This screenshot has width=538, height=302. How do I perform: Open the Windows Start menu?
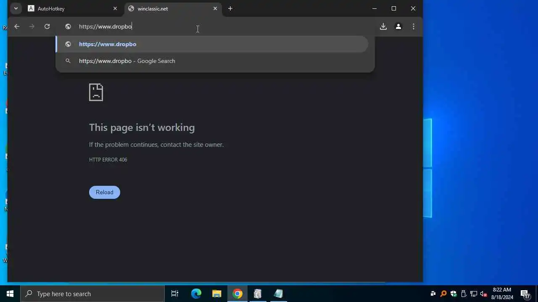point(10,294)
